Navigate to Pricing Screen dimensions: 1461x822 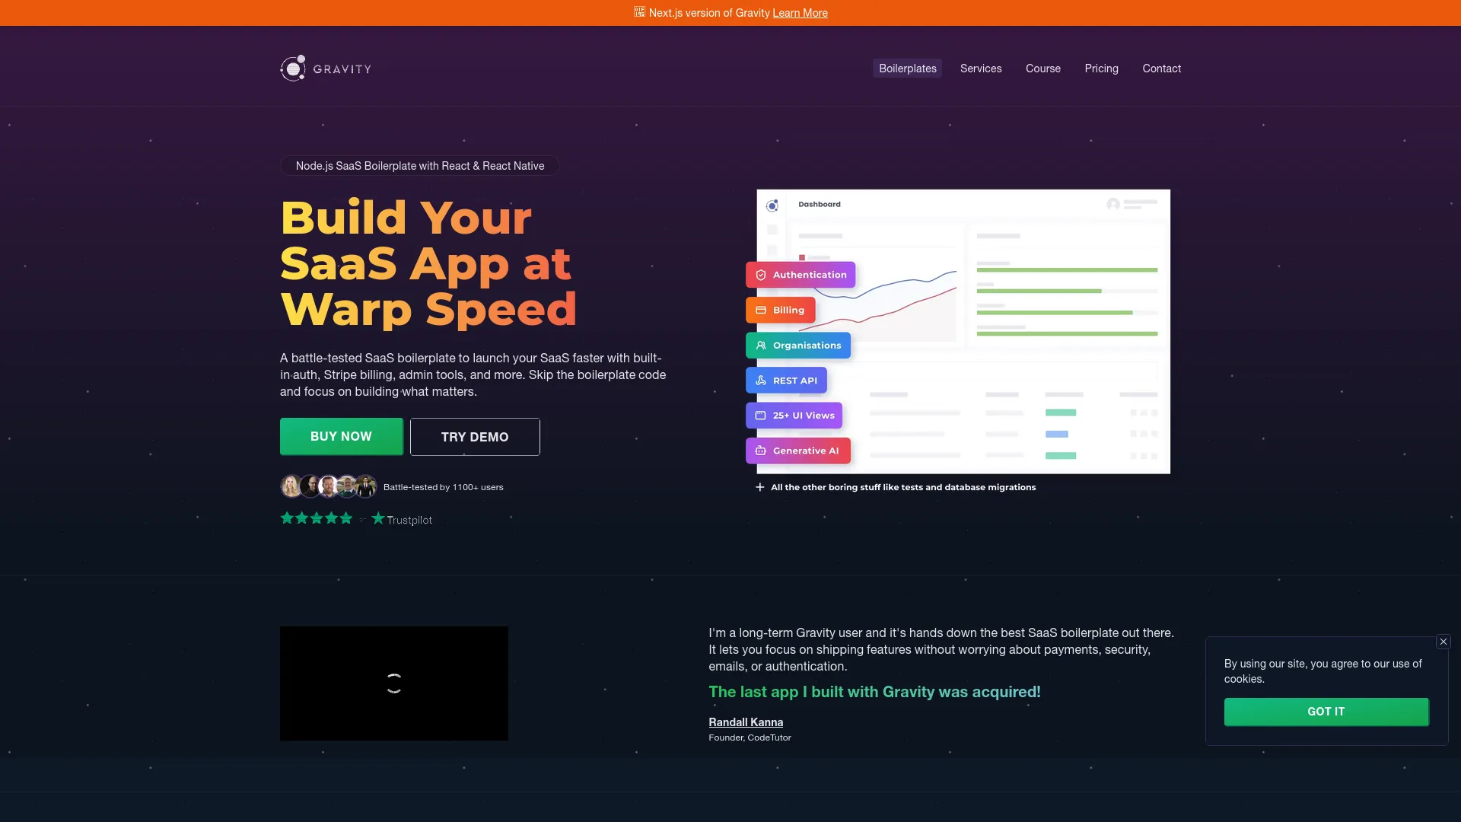pos(1101,68)
